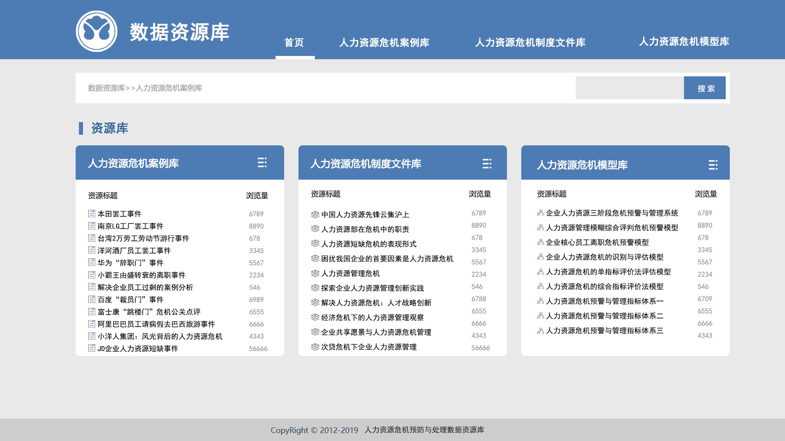The height and width of the screenshot is (441, 785).
Task: Open the 华为“辞职门”事件 entry
Action: [x=130, y=263]
